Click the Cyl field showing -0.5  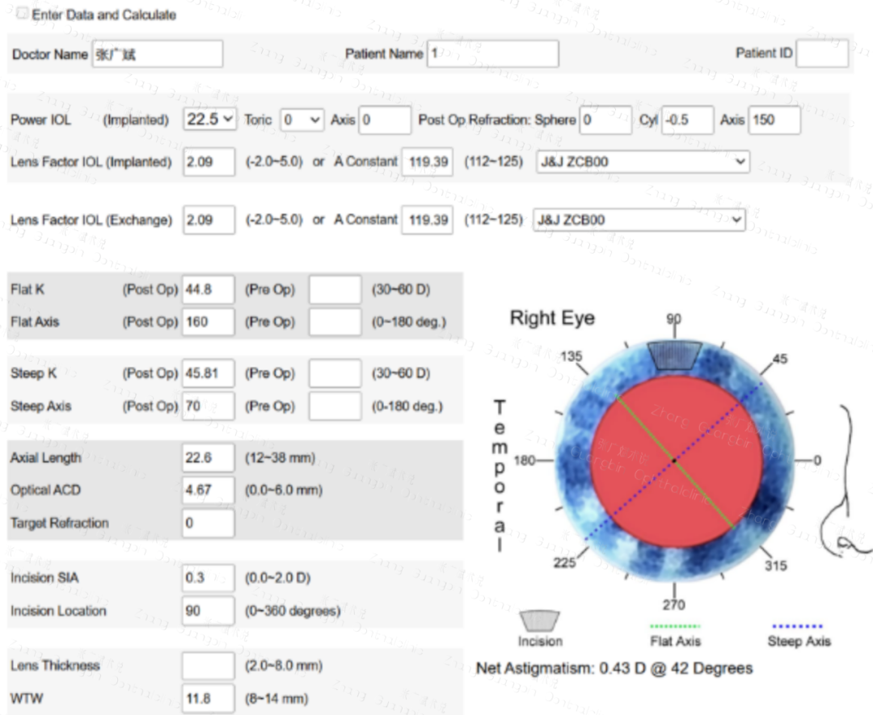tap(688, 120)
